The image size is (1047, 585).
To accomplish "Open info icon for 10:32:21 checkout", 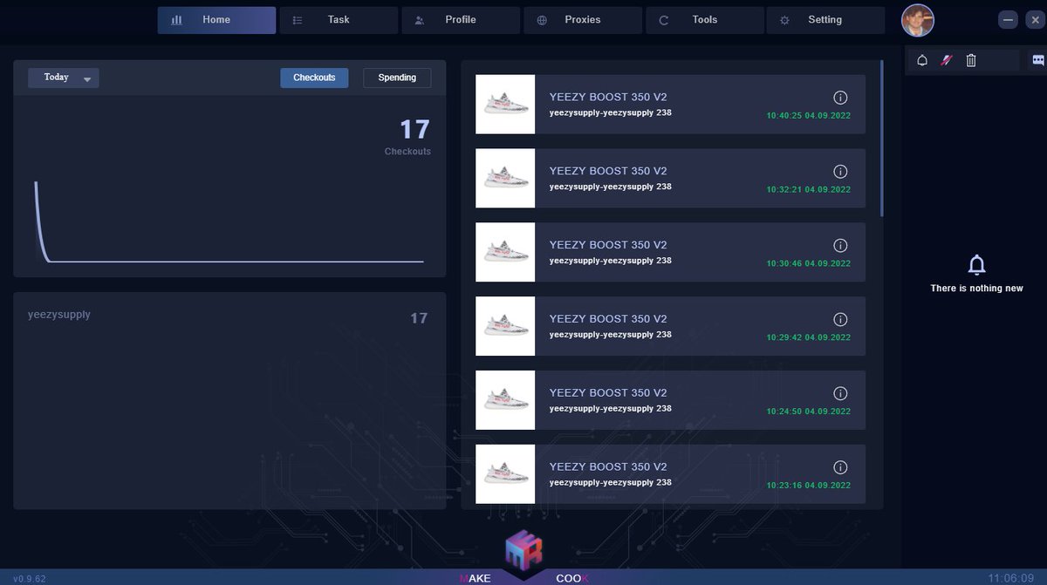I will (840, 172).
